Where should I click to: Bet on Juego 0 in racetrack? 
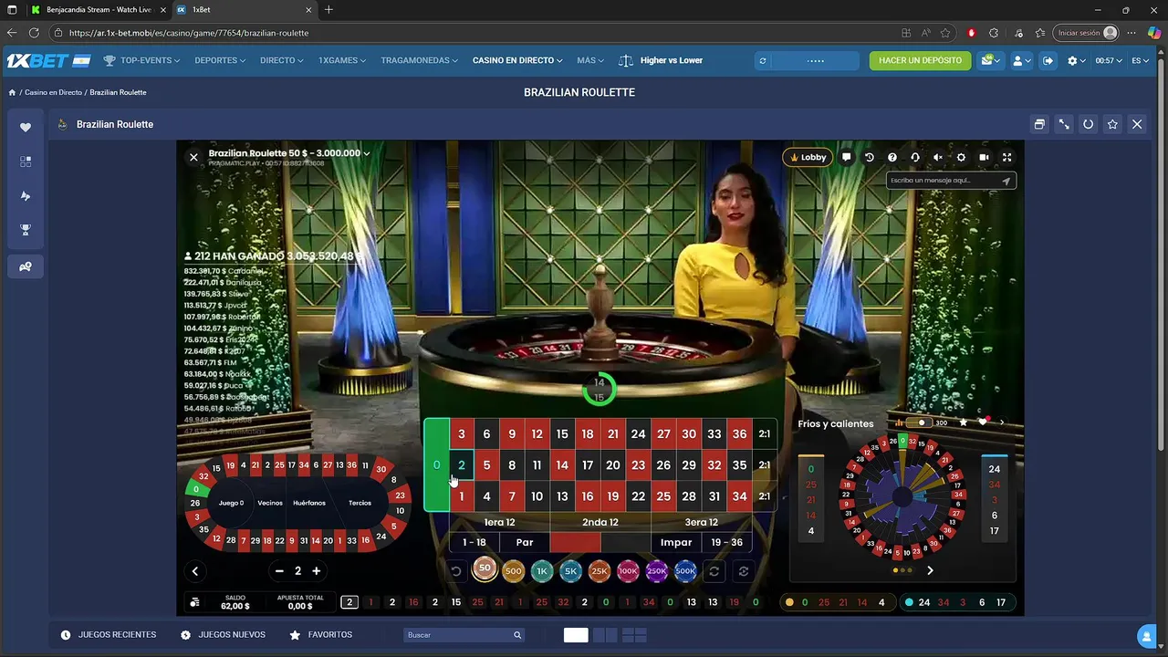point(231,503)
